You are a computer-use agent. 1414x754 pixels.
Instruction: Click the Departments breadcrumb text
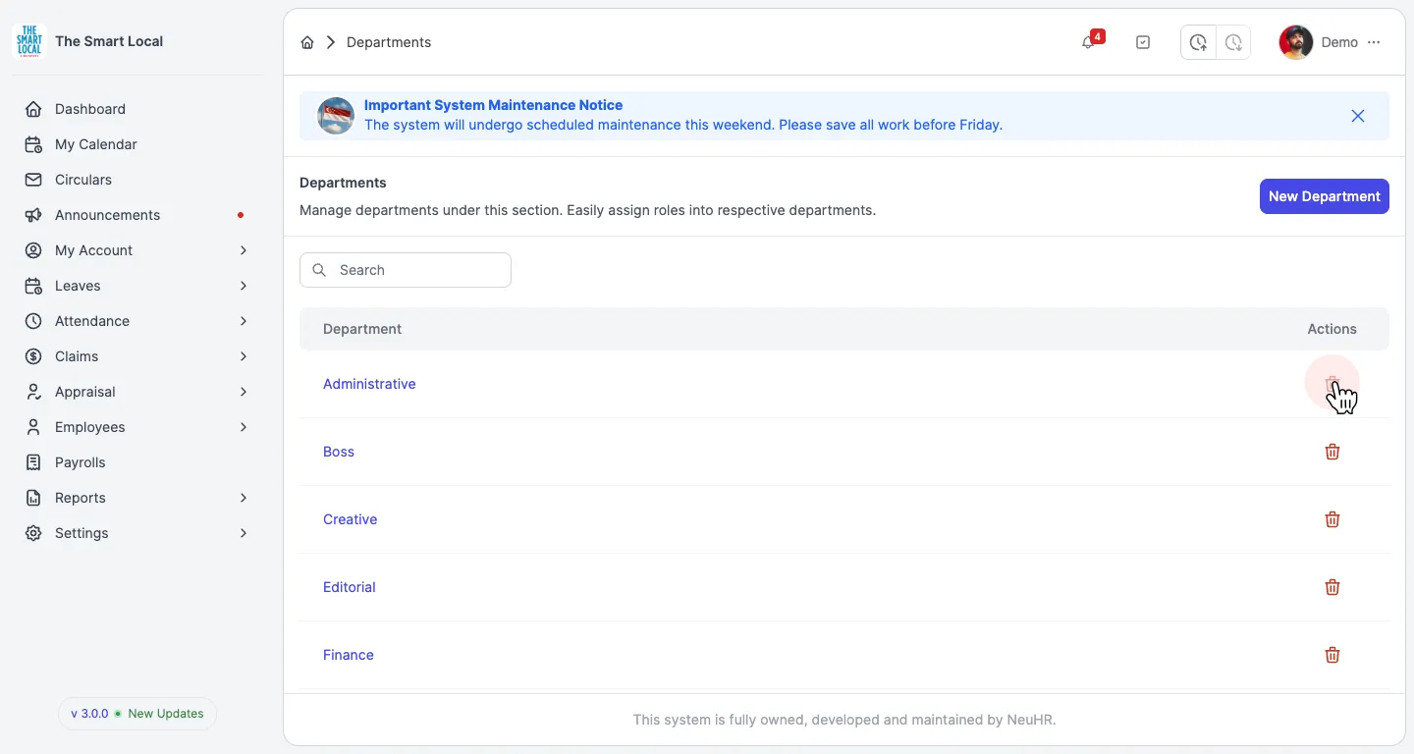tap(389, 42)
